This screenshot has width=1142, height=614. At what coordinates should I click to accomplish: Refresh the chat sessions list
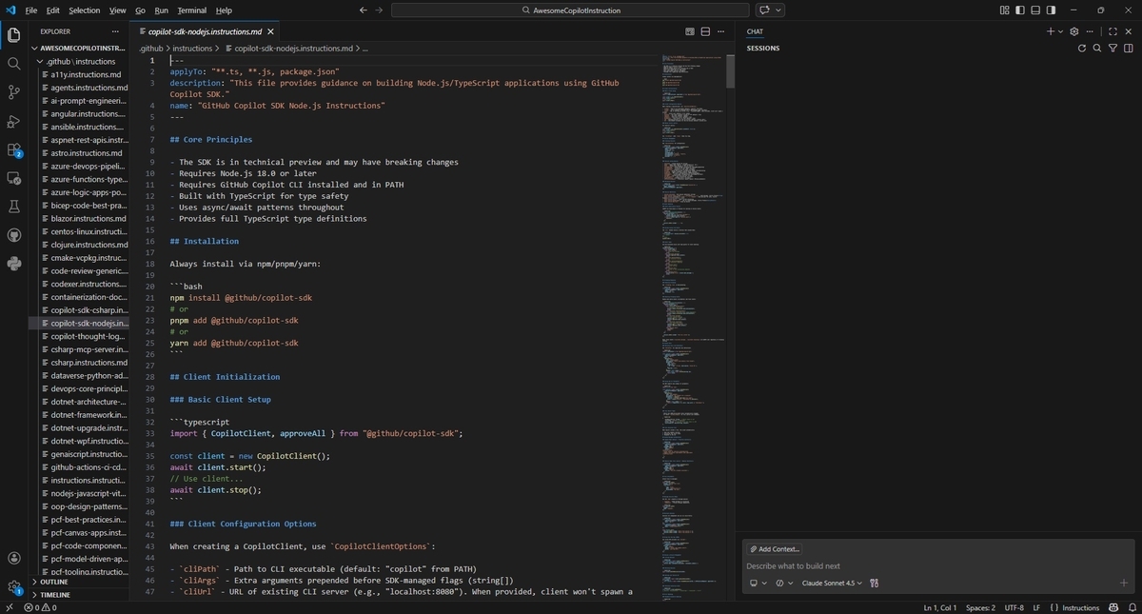click(x=1081, y=48)
